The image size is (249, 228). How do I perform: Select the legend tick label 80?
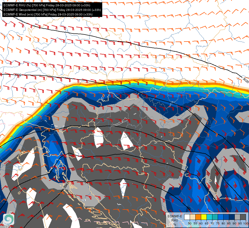pyautogui.click(x=223, y=223)
